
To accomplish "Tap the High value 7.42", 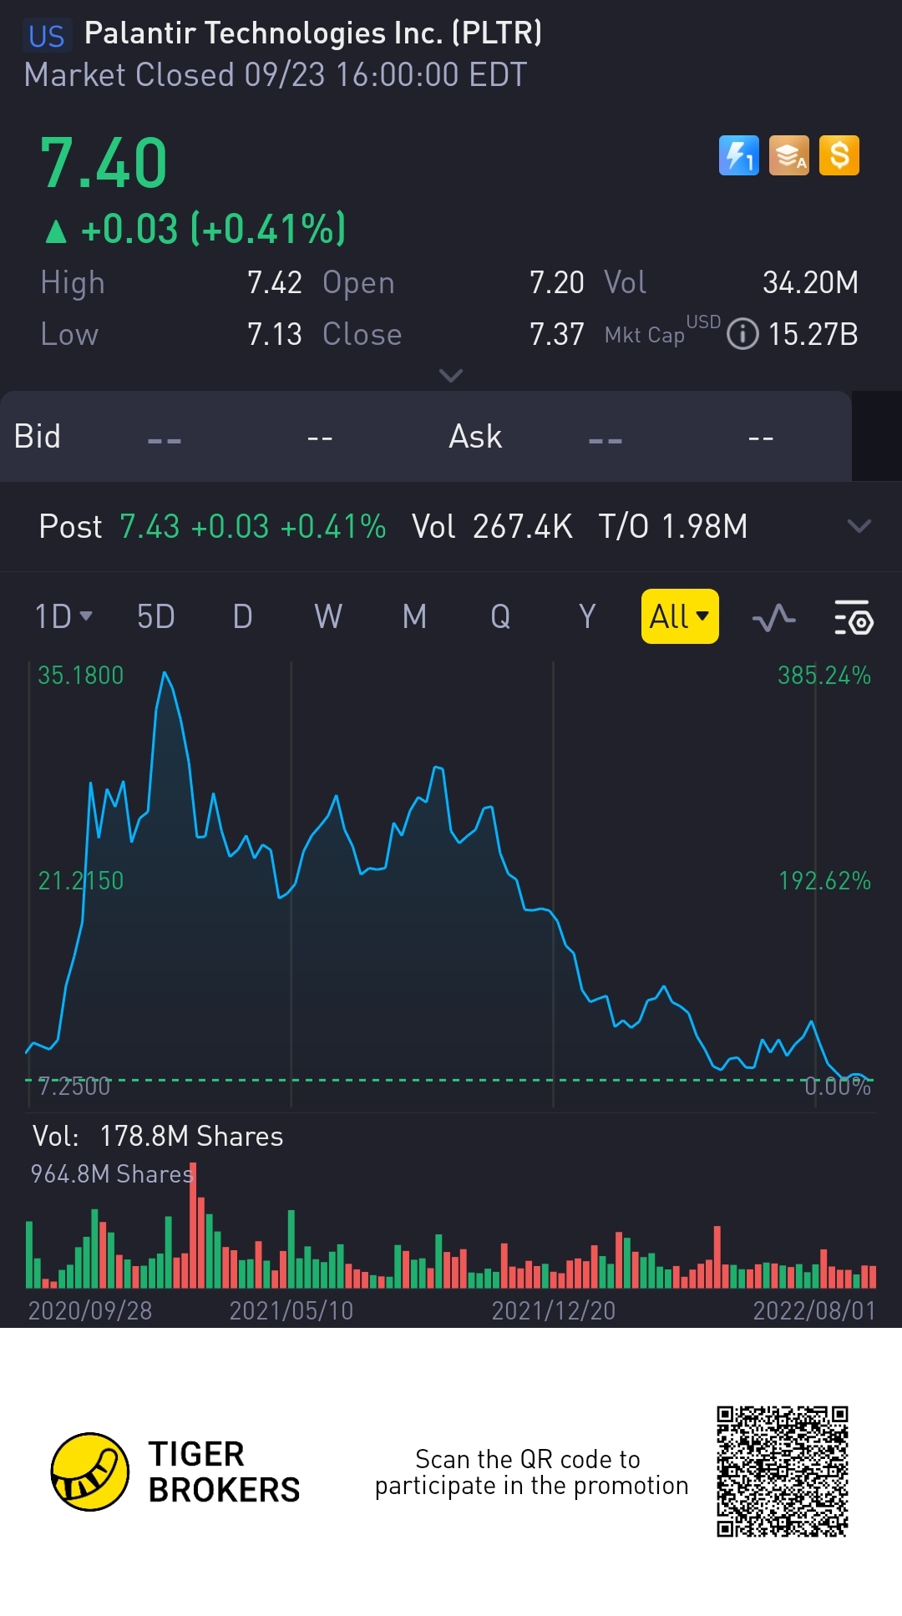I will (x=275, y=282).
